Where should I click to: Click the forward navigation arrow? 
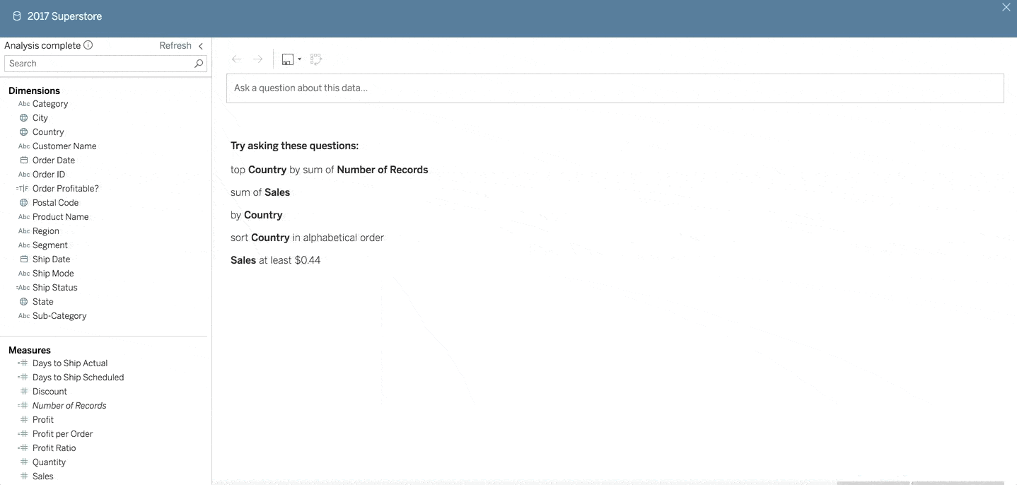tap(257, 59)
